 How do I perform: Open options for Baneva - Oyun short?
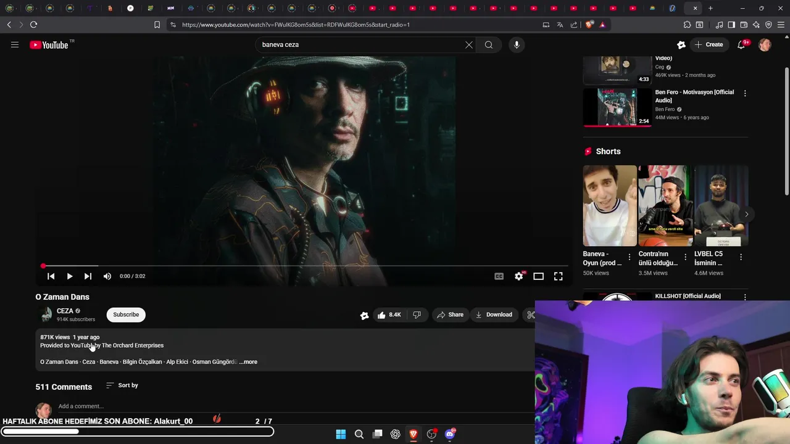(630, 257)
